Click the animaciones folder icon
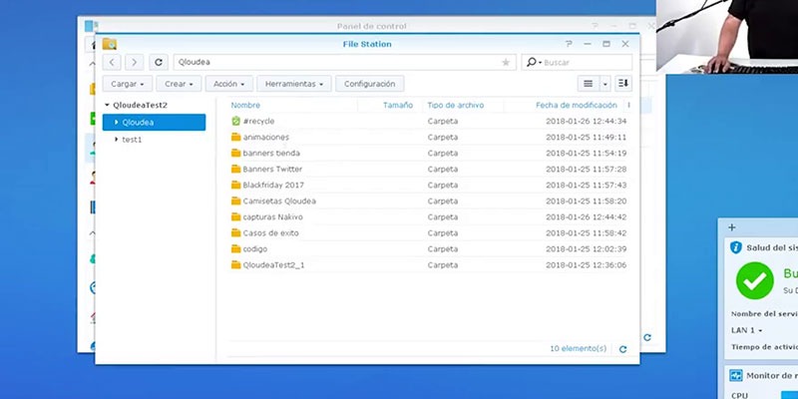 (235, 137)
